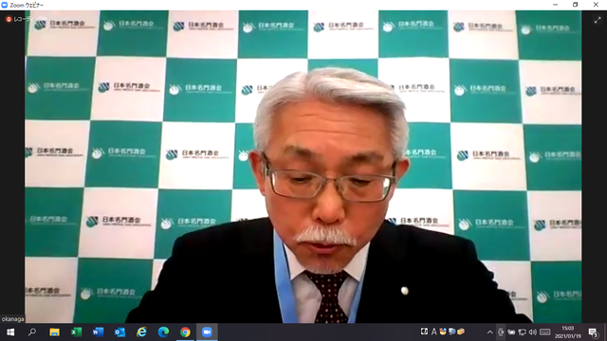Close the Zoom webinar window
Screen dimensions: 607x341
[x=596, y=5]
